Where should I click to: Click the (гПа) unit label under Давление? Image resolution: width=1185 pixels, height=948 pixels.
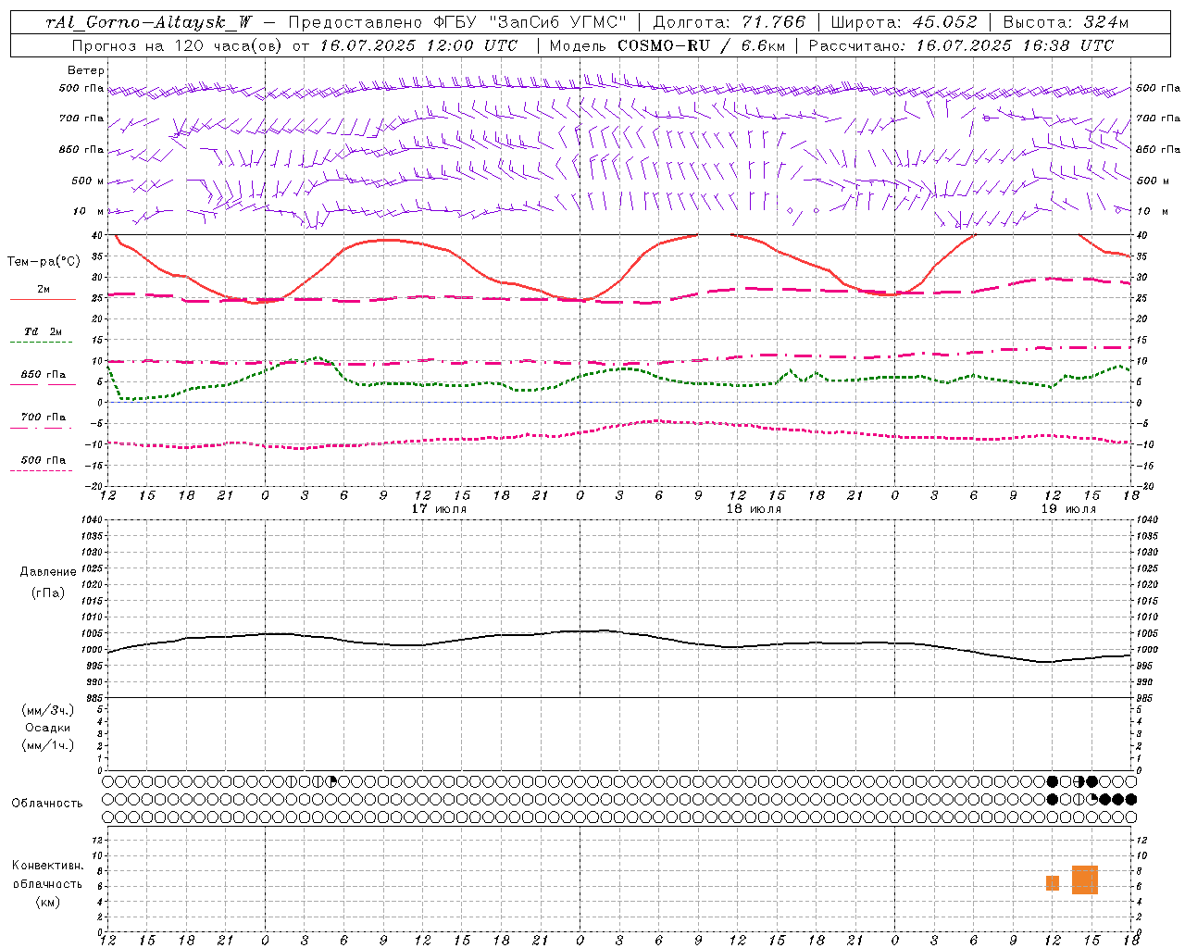48,592
